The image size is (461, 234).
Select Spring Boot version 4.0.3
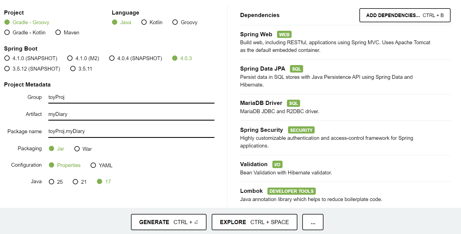point(182,58)
